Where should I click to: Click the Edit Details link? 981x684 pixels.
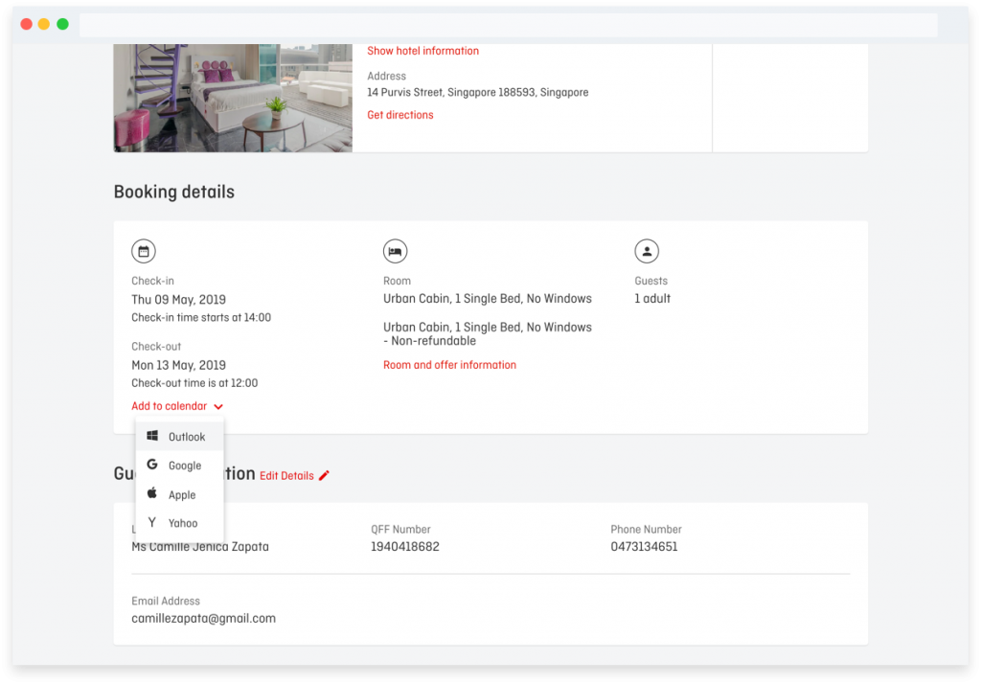(x=286, y=475)
